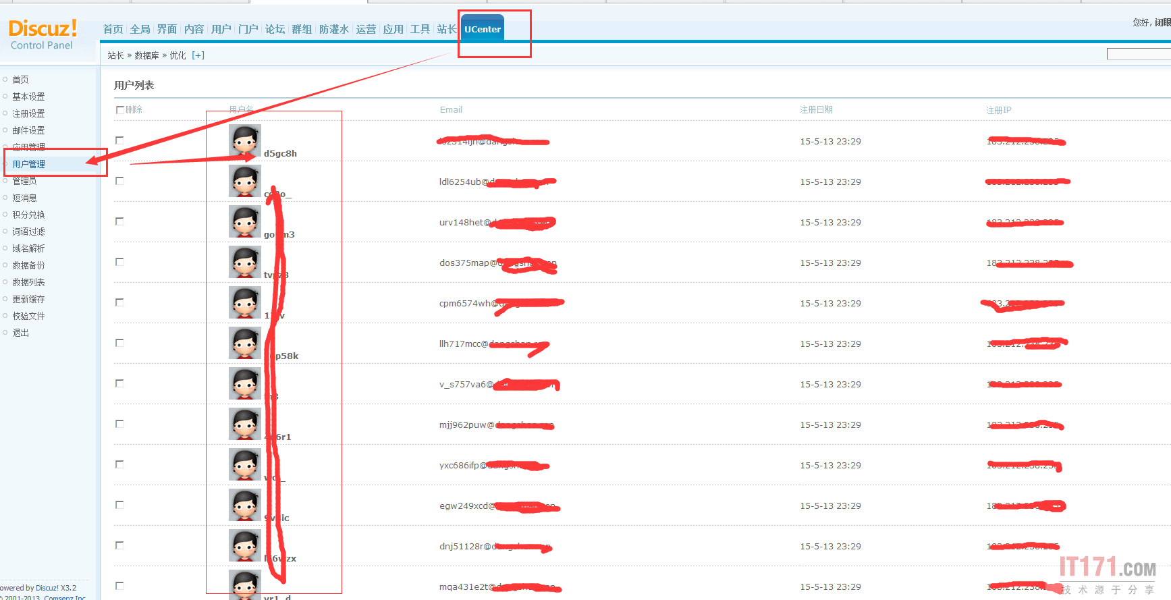
Task: Open 邮件设置 in the left sidebar
Action: click(28, 130)
